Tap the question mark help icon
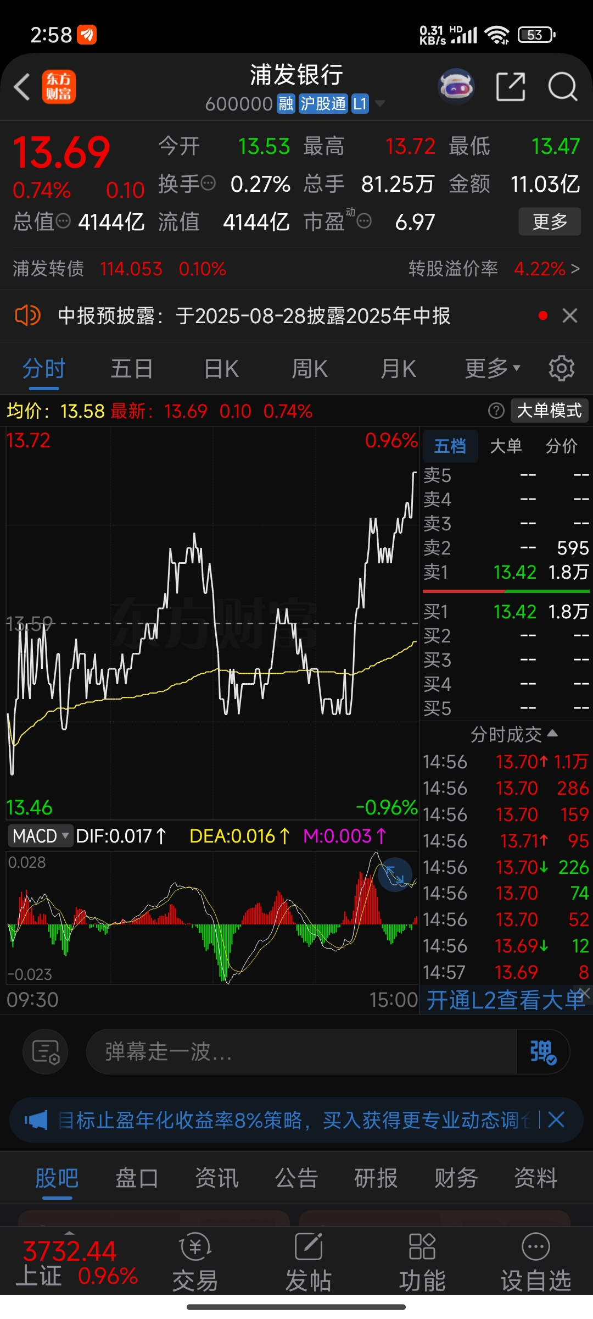 click(496, 411)
